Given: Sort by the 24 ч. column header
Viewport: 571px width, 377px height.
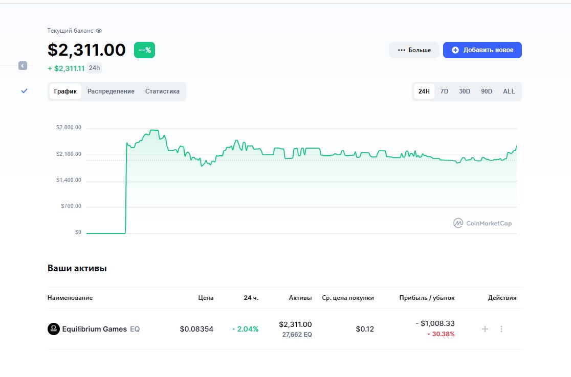Looking at the screenshot, I should point(251,298).
